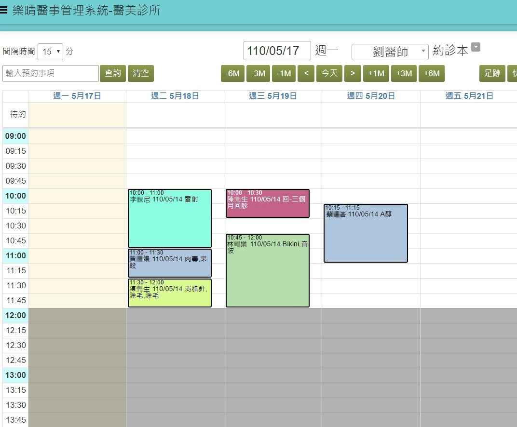
Task: Jump forward one month with +1M
Action: pyautogui.click(x=376, y=73)
